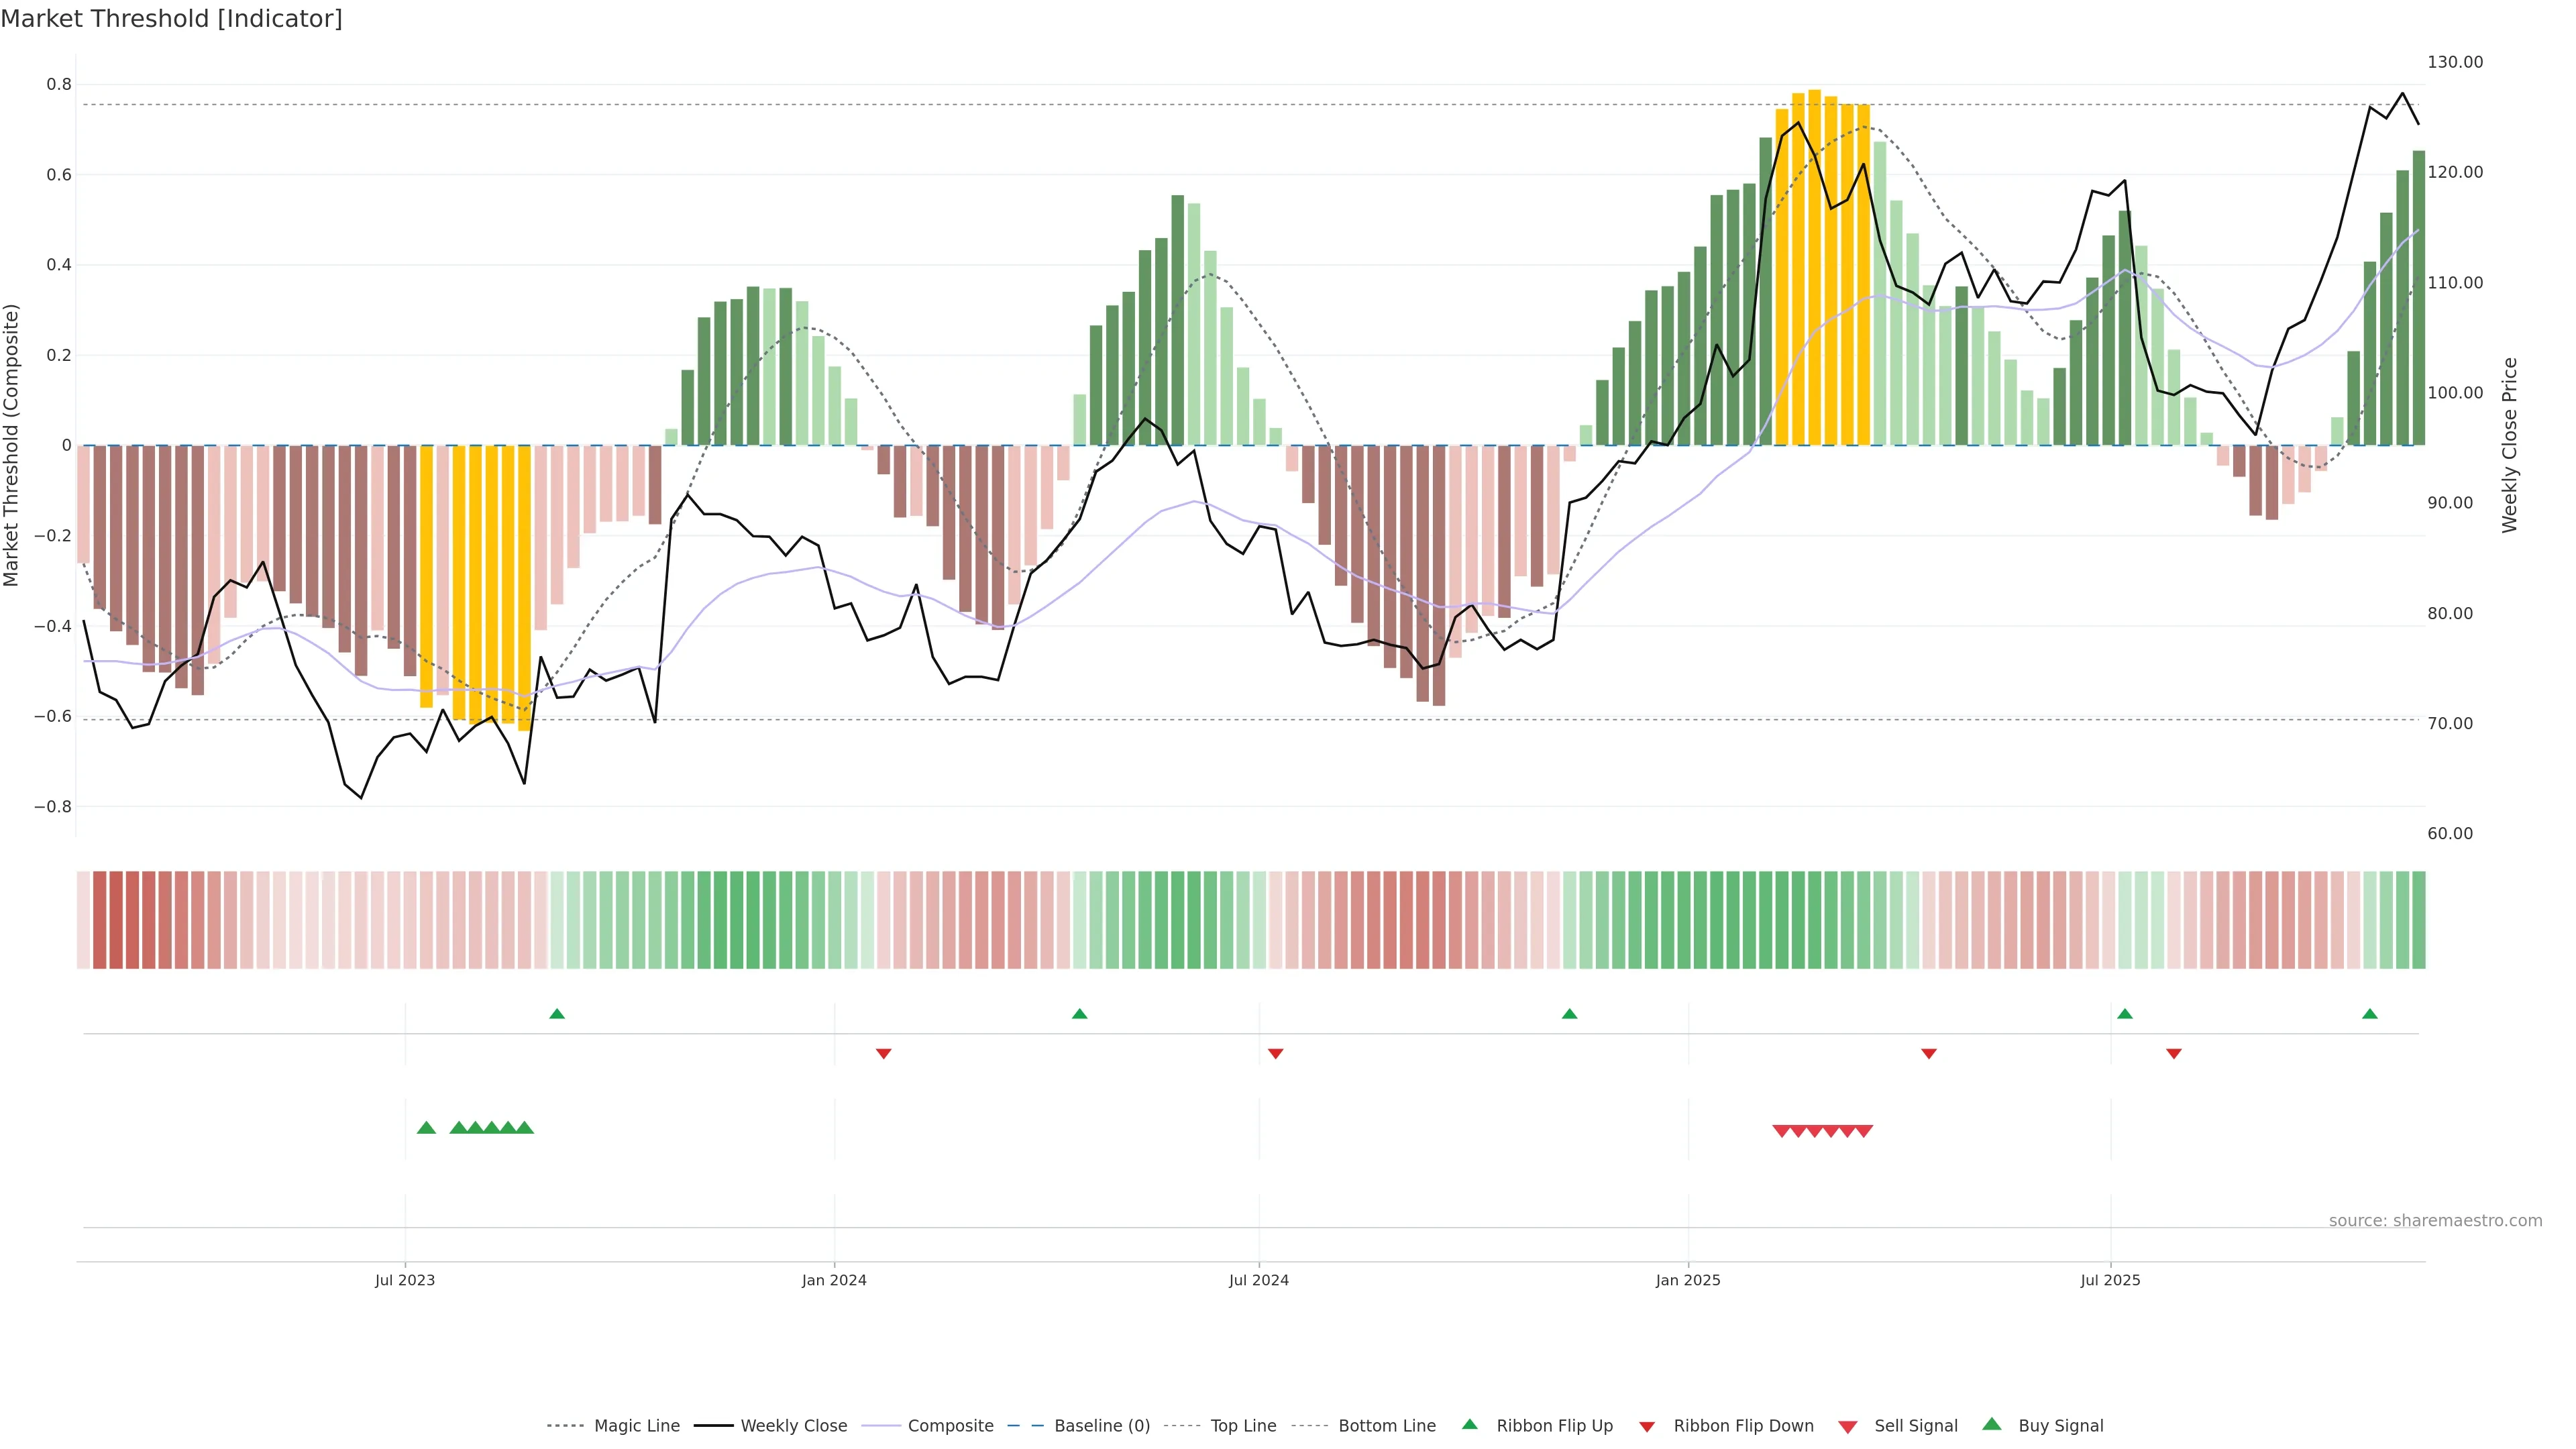The height and width of the screenshot is (1449, 2576).
Task: Toggle Weekly Close legend entry
Action: [793, 1425]
